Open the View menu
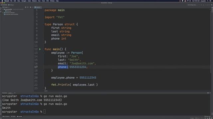The width and height of the screenshot is (213, 119). click(19, 1)
